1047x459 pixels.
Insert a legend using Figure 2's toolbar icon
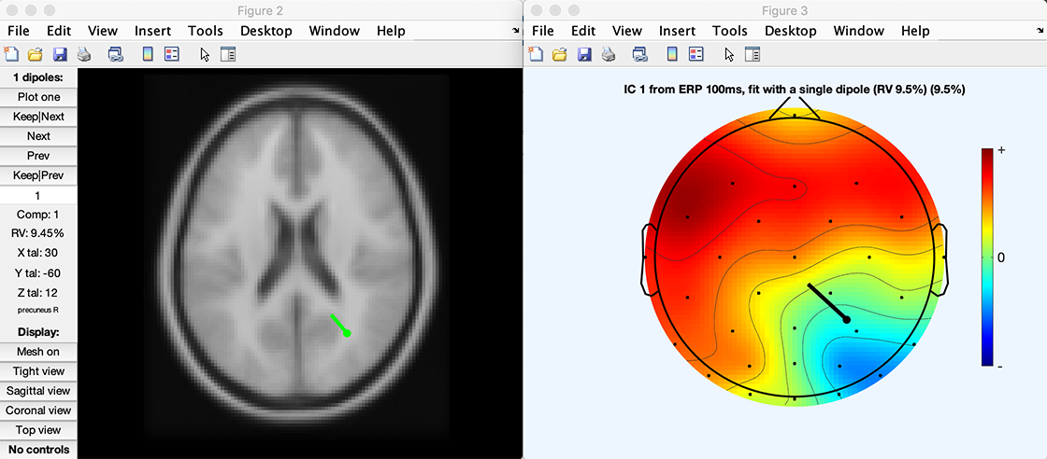click(x=171, y=54)
